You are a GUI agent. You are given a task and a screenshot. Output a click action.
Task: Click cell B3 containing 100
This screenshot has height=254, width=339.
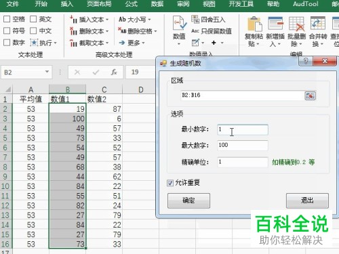(67, 119)
